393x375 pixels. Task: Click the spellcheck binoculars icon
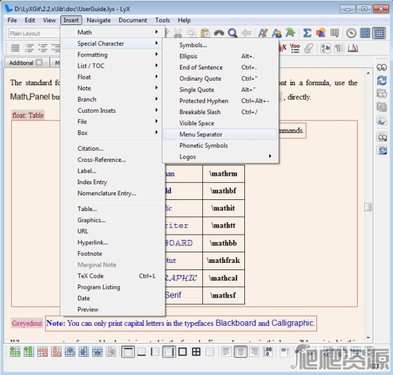pos(219,33)
